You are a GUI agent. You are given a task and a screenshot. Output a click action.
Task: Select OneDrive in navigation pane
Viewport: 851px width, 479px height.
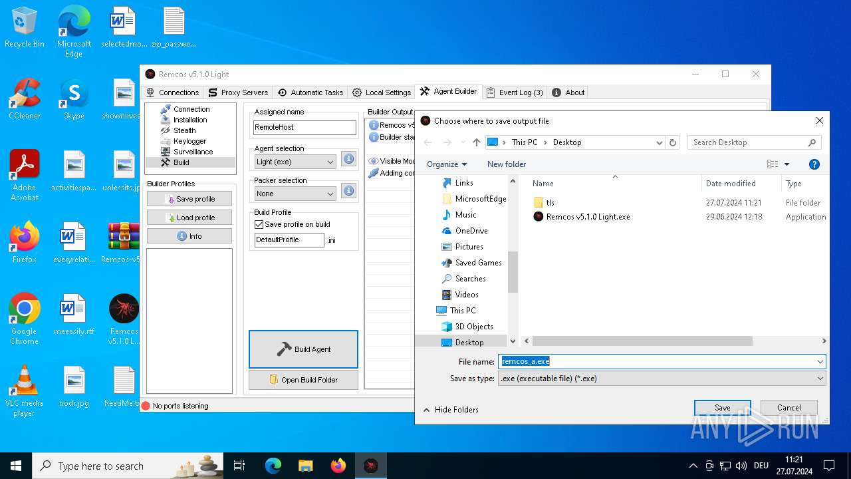point(471,231)
